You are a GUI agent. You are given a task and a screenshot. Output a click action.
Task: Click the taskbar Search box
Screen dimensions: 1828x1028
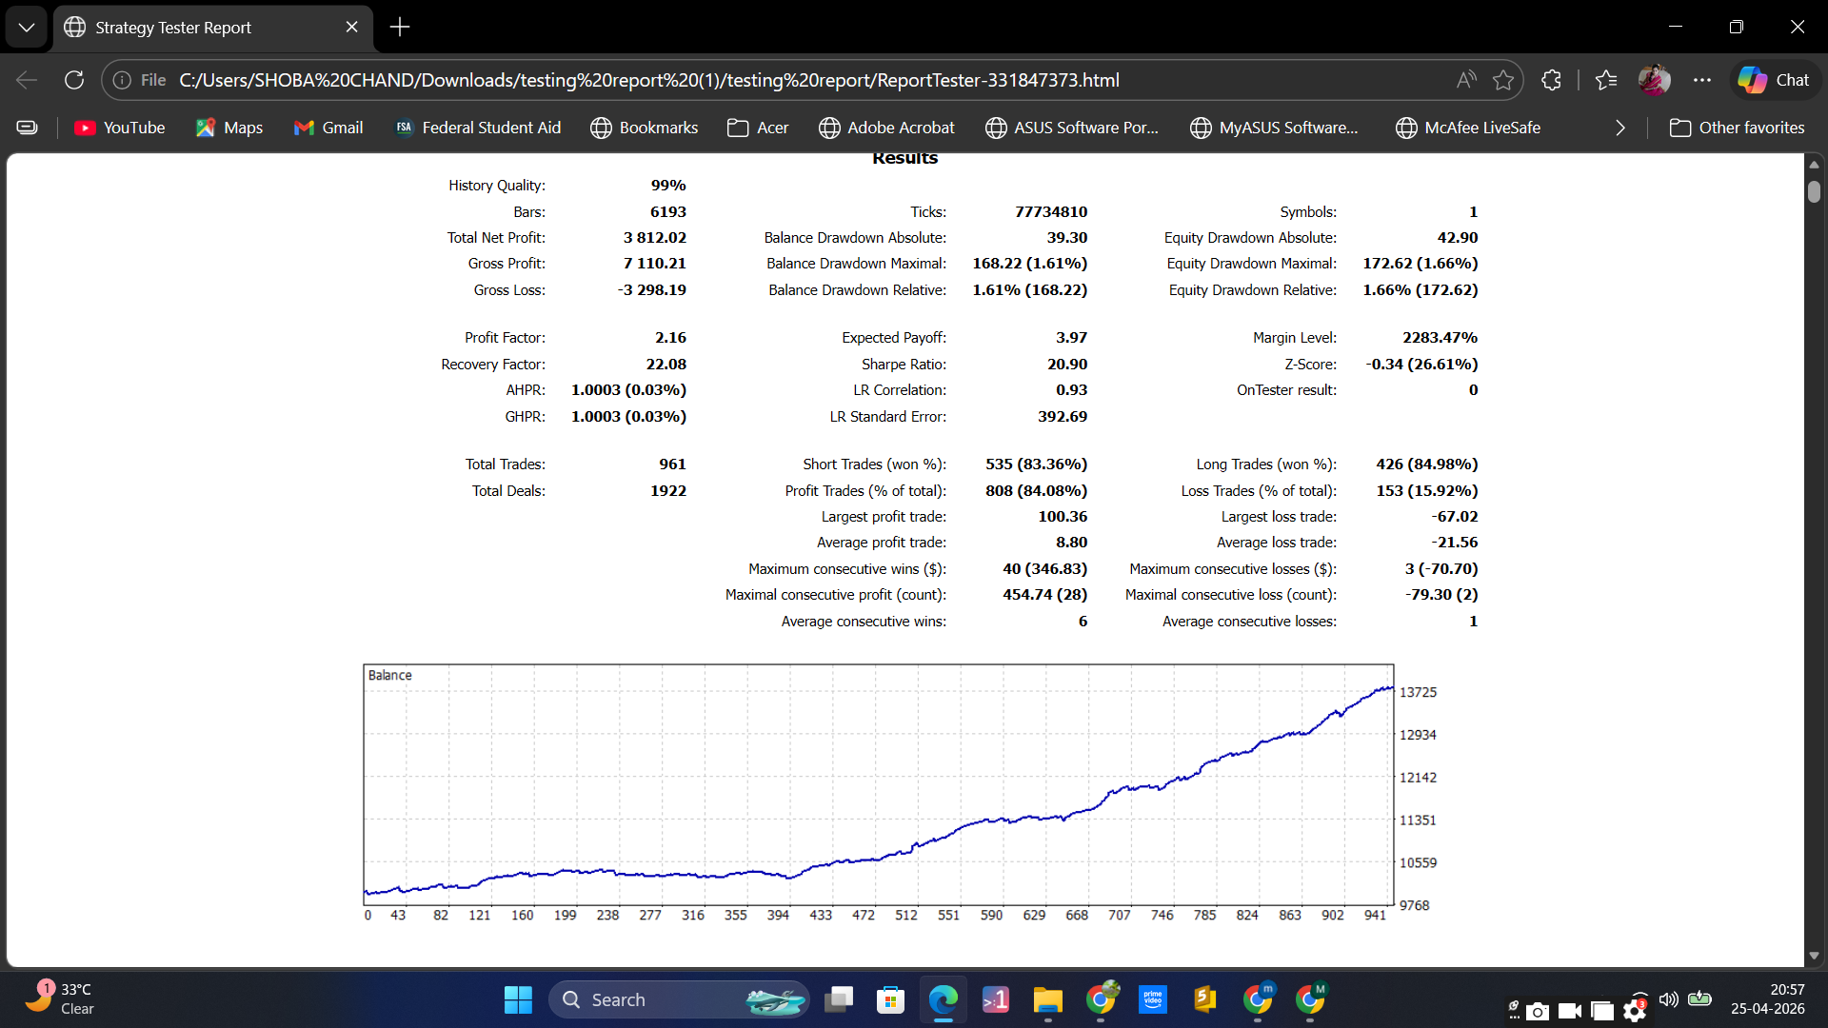tap(679, 999)
